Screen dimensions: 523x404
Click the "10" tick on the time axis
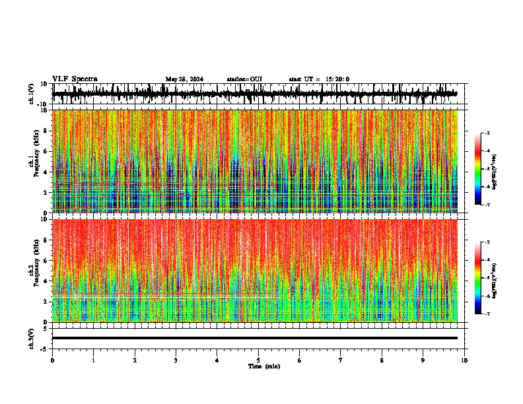click(464, 360)
